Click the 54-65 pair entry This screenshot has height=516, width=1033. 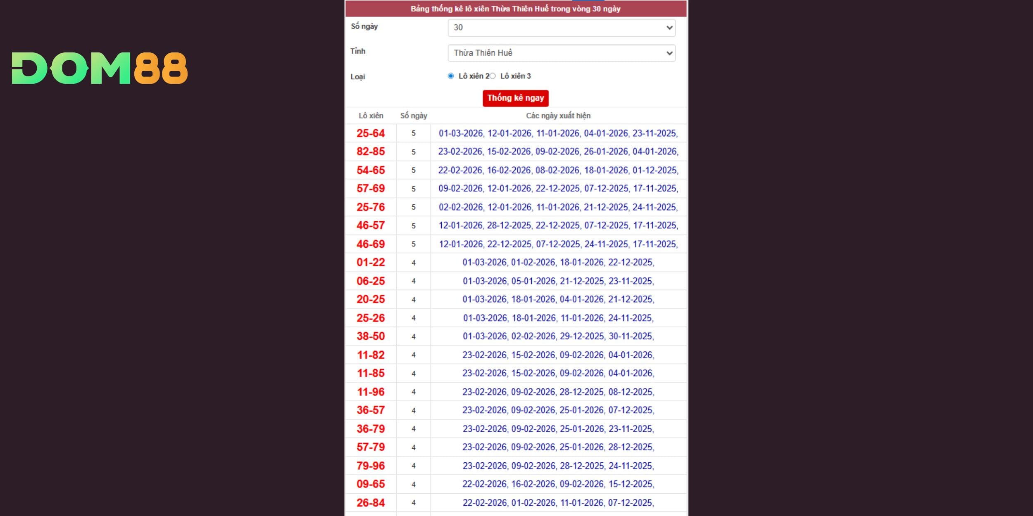(371, 170)
